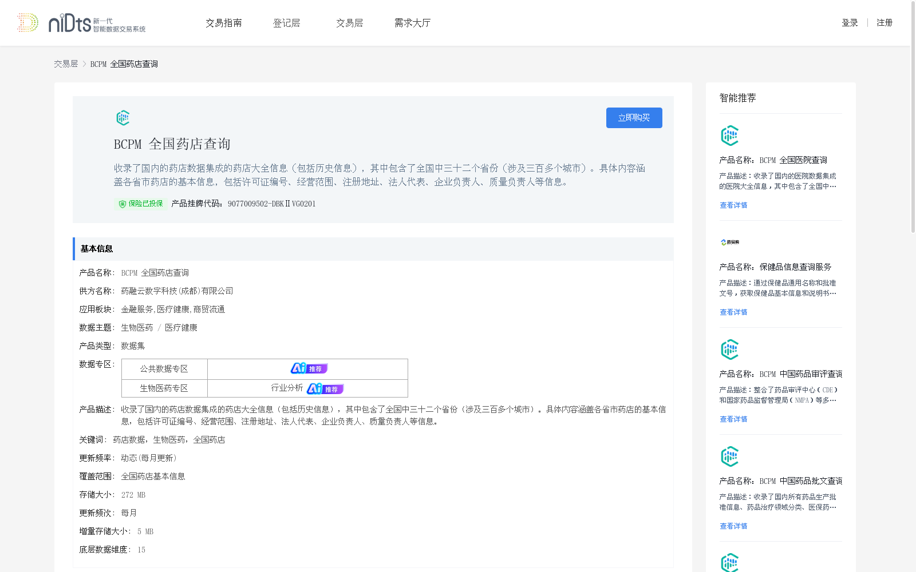The width and height of the screenshot is (916, 572).
Task: Go to the 交易层 breadcrumb link
Action: 66,64
